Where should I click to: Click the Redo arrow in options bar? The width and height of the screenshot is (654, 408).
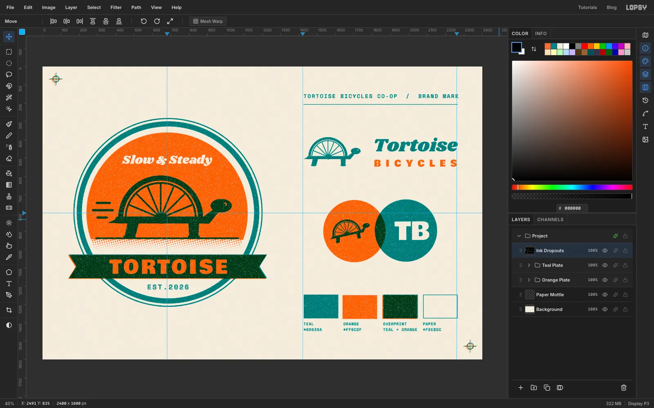[x=157, y=21]
